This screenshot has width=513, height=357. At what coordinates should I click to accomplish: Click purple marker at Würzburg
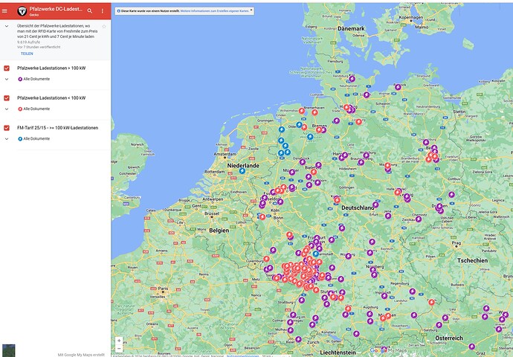(349, 256)
